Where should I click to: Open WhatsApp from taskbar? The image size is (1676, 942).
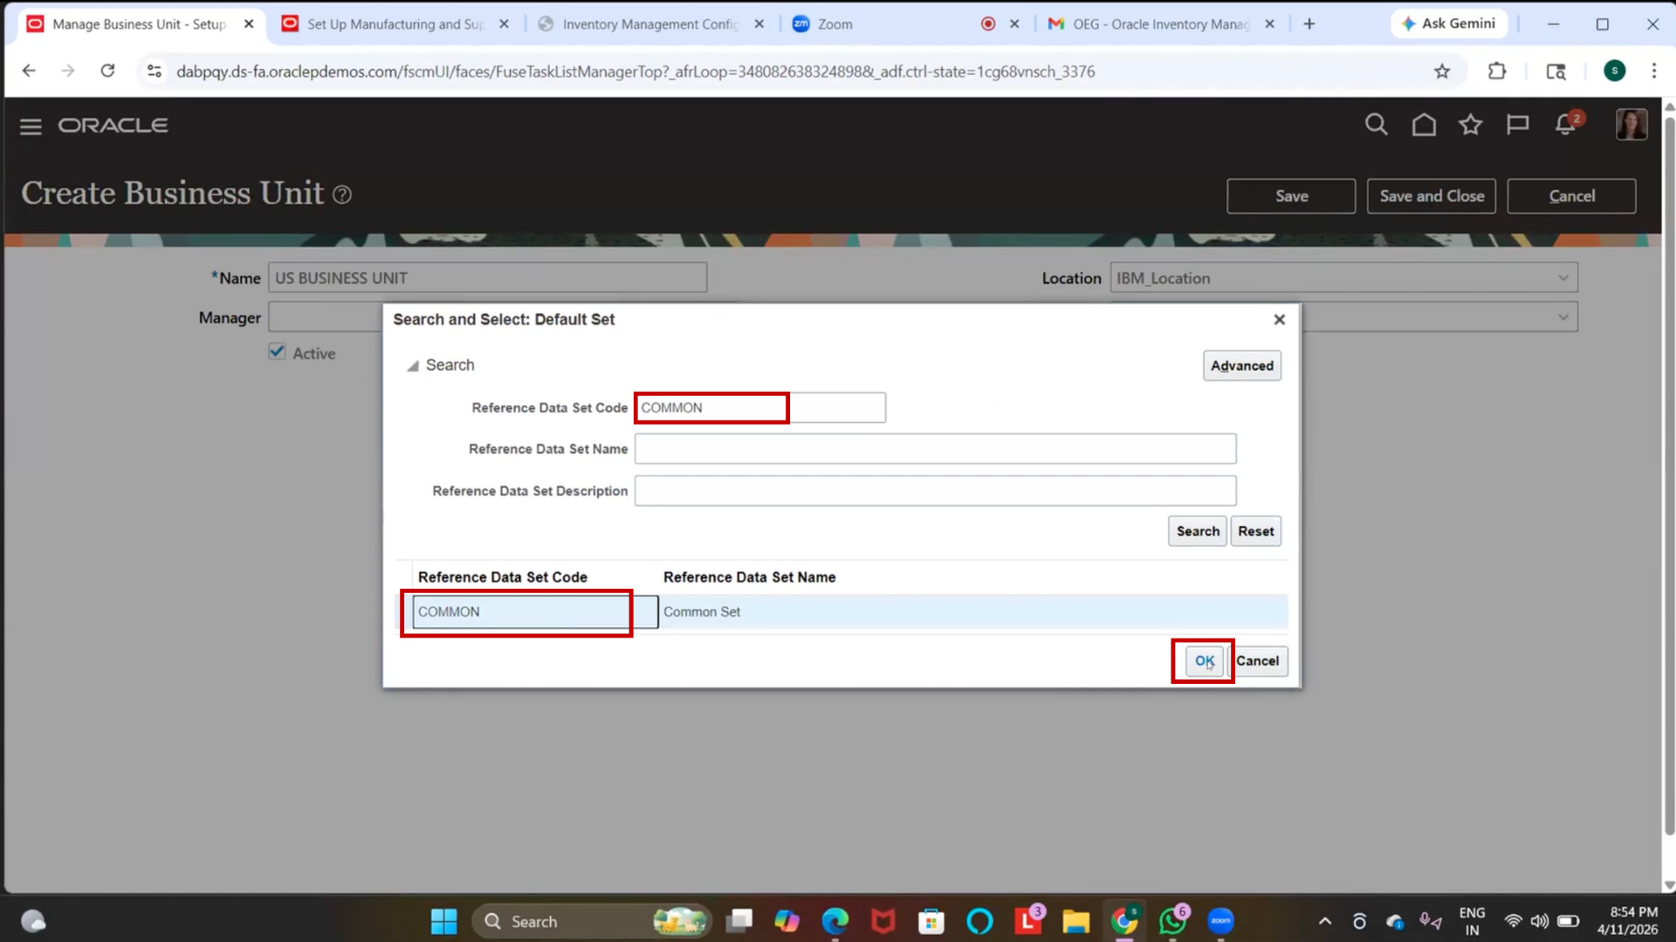pyautogui.click(x=1171, y=921)
